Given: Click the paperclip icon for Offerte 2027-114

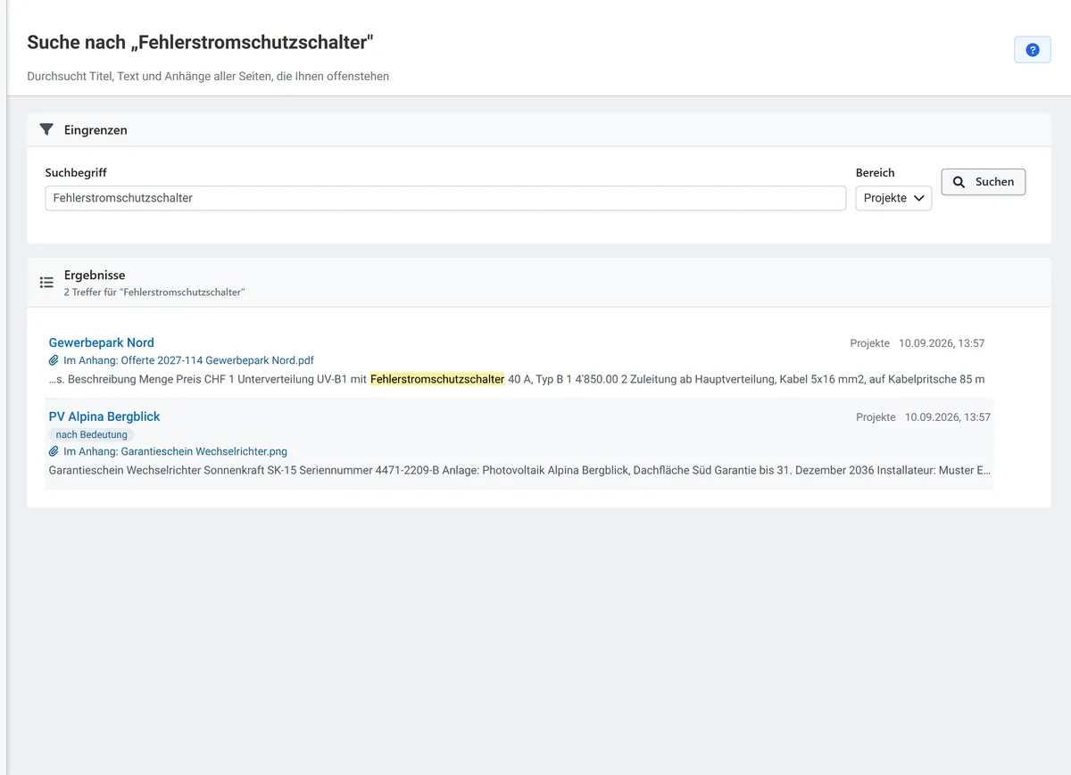Looking at the screenshot, I should point(54,361).
